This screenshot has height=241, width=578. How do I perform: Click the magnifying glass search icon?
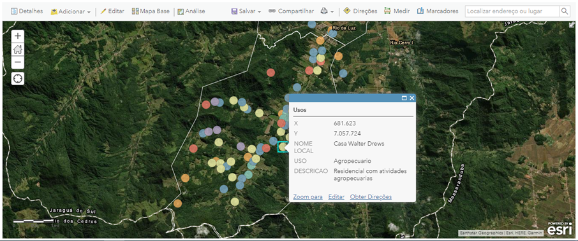click(x=565, y=11)
